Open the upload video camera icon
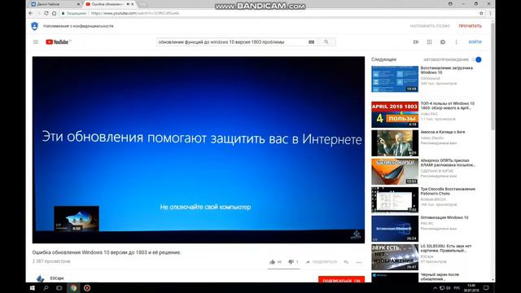Viewport: 521px width, 293px height. tap(416, 42)
